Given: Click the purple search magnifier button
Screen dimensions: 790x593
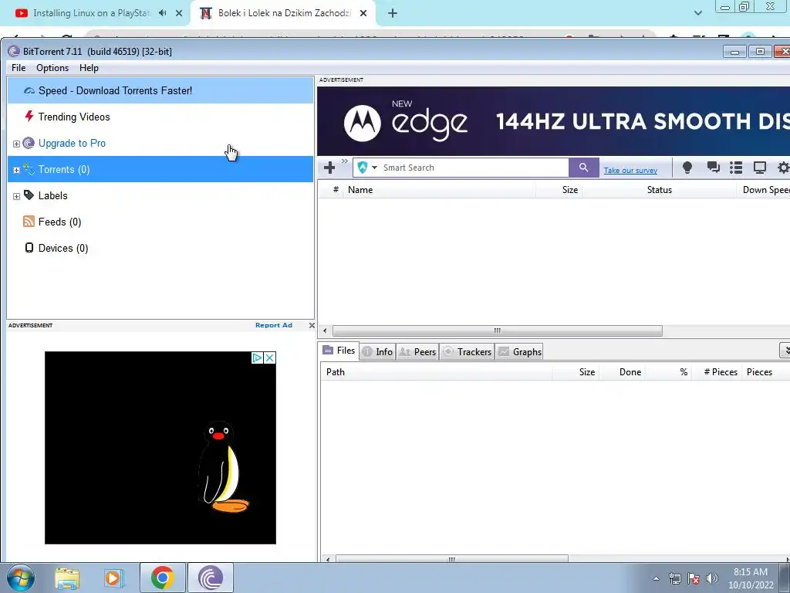Looking at the screenshot, I should tap(583, 168).
